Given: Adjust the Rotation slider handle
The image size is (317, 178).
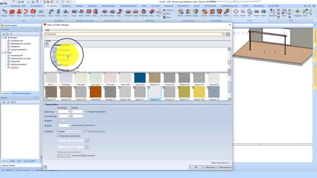Looking at the screenshot, I should pos(83,126).
